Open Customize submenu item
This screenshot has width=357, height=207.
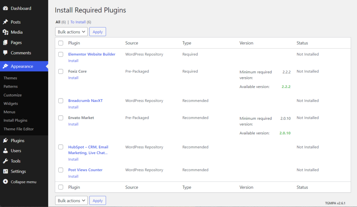point(13,95)
